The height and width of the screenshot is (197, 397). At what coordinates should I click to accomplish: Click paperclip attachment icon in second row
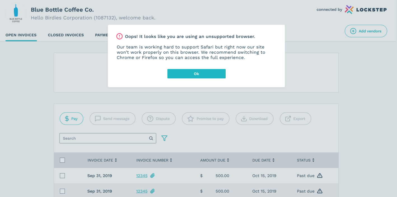(152, 191)
